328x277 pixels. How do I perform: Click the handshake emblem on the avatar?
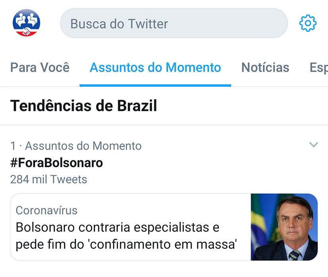pyautogui.click(x=26, y=32)
